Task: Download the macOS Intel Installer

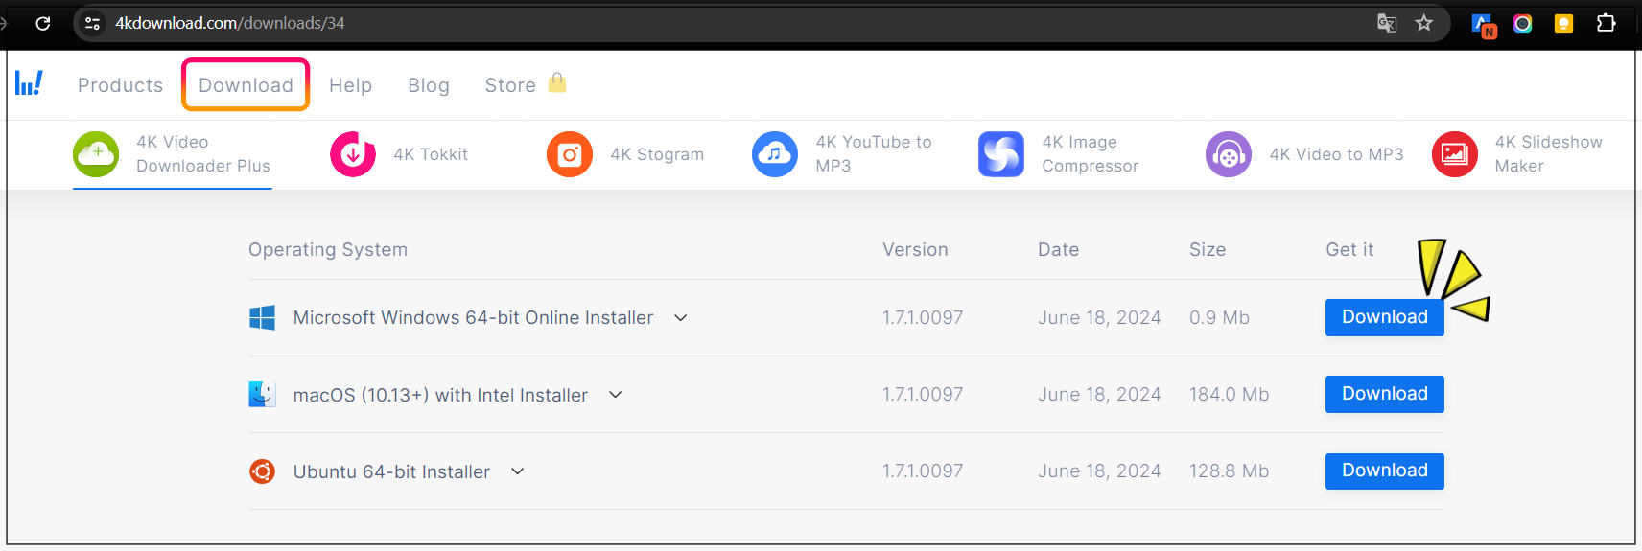Action: coord(1384,394)
